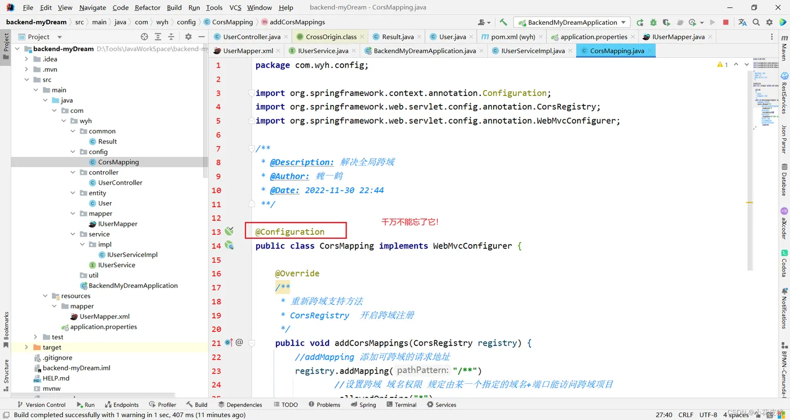Select UserMapper.xml in the project tree
This screenshot has width=790, height=420.
point(104,317)
